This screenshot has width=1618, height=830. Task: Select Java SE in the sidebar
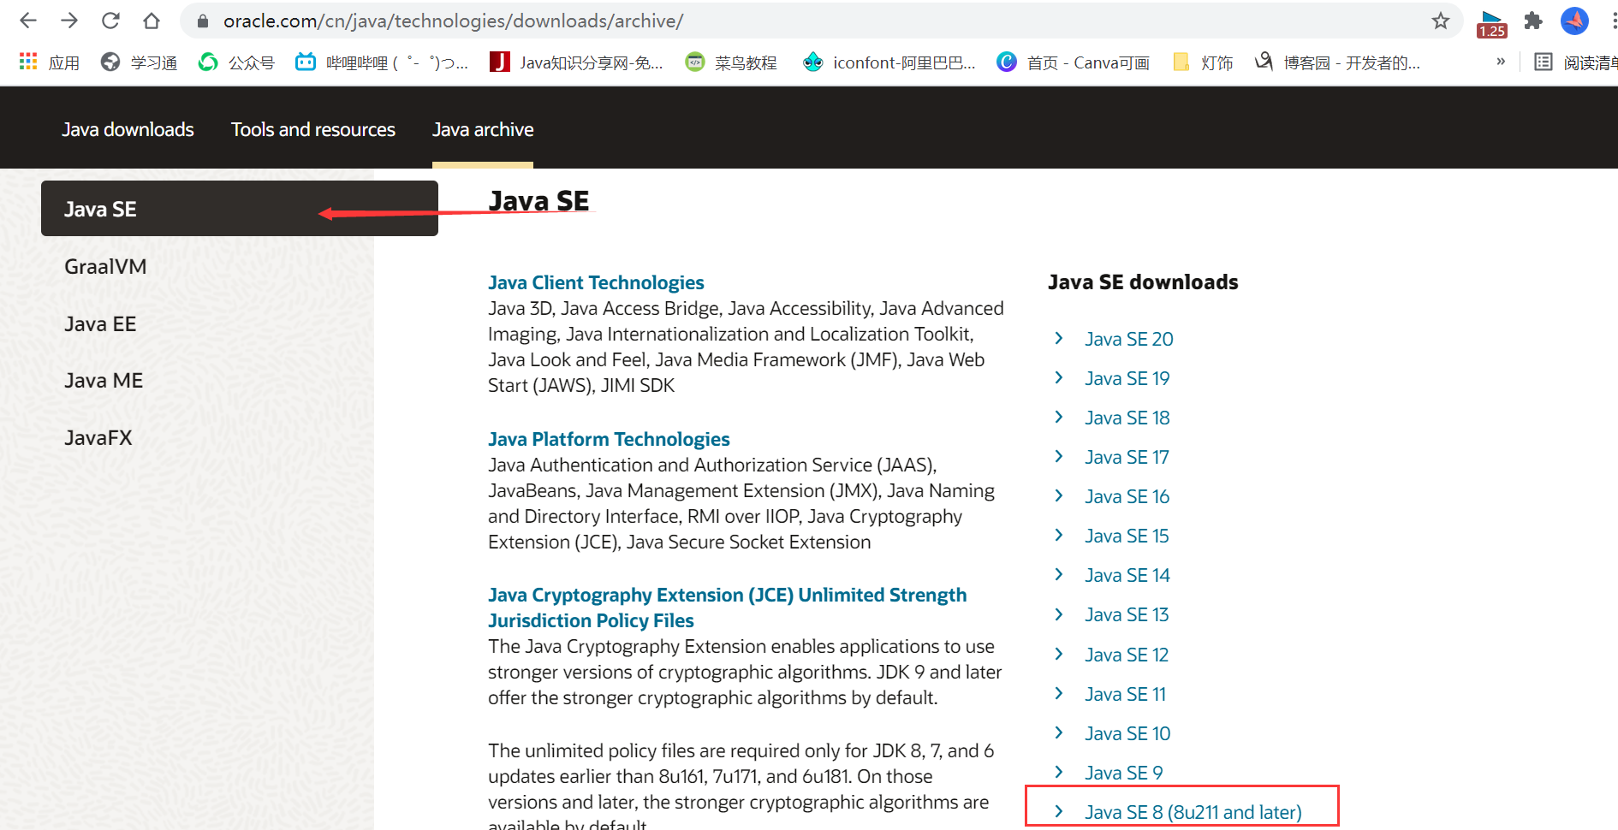[x=240, y=209]
